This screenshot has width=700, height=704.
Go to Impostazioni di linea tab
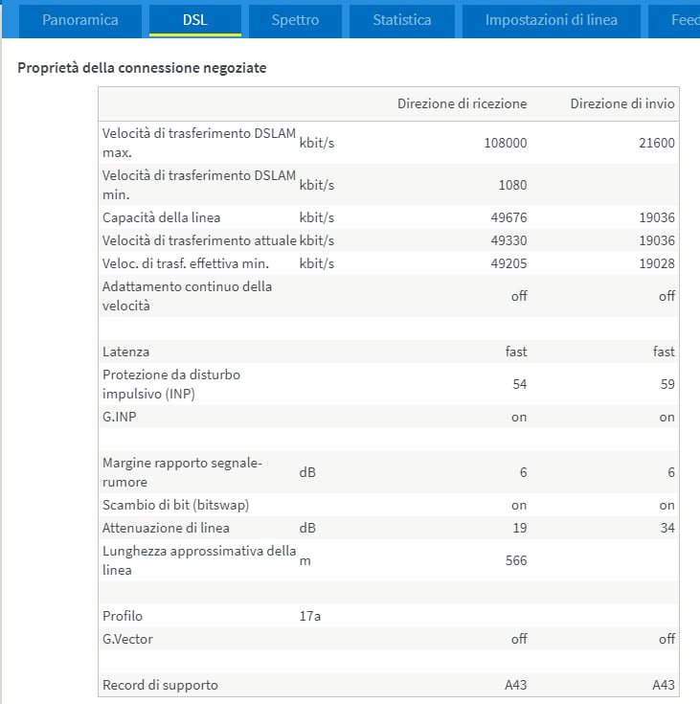point(551,20)
